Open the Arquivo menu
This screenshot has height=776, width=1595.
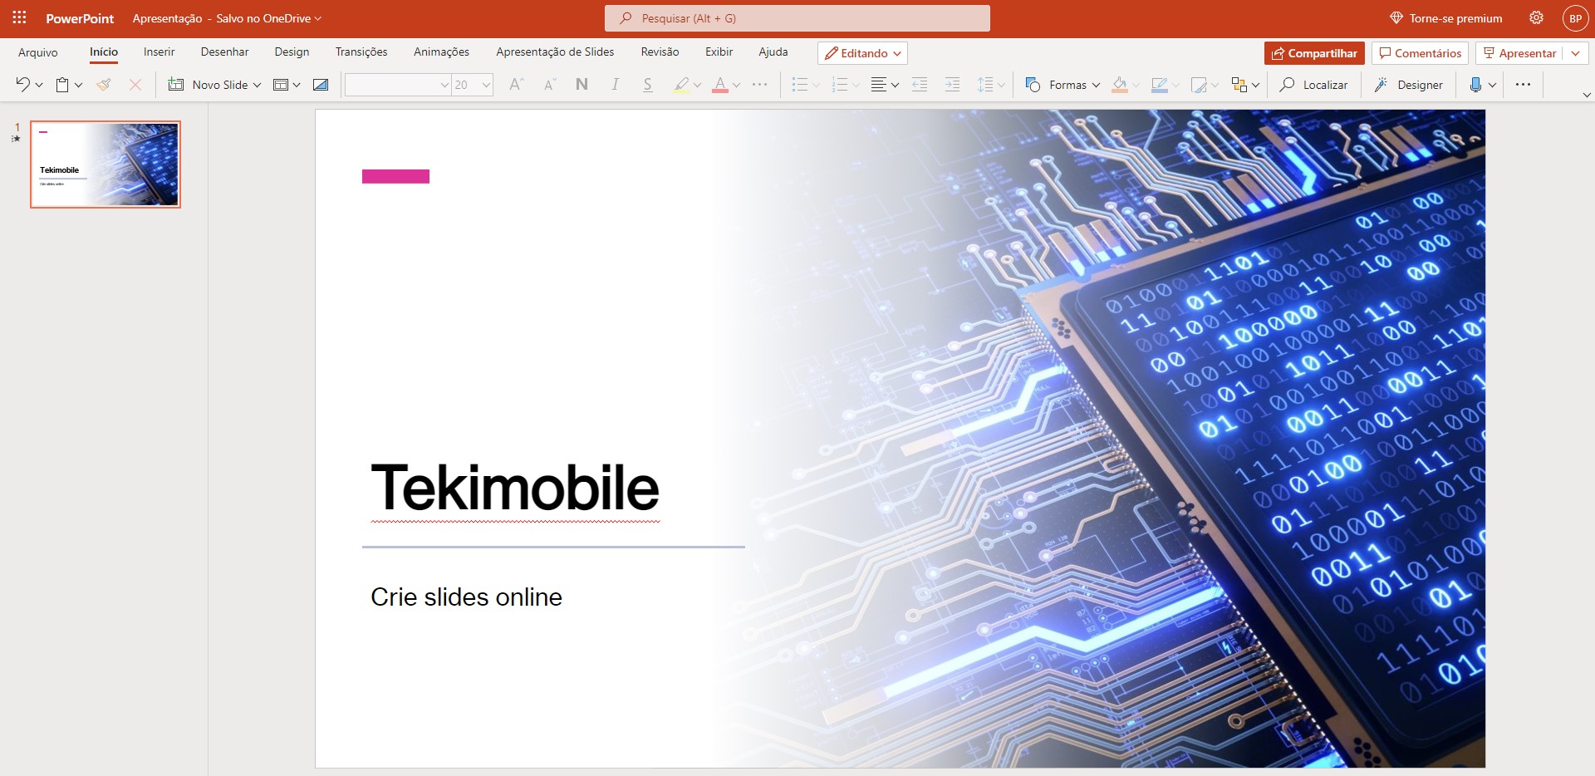point(38,52)
